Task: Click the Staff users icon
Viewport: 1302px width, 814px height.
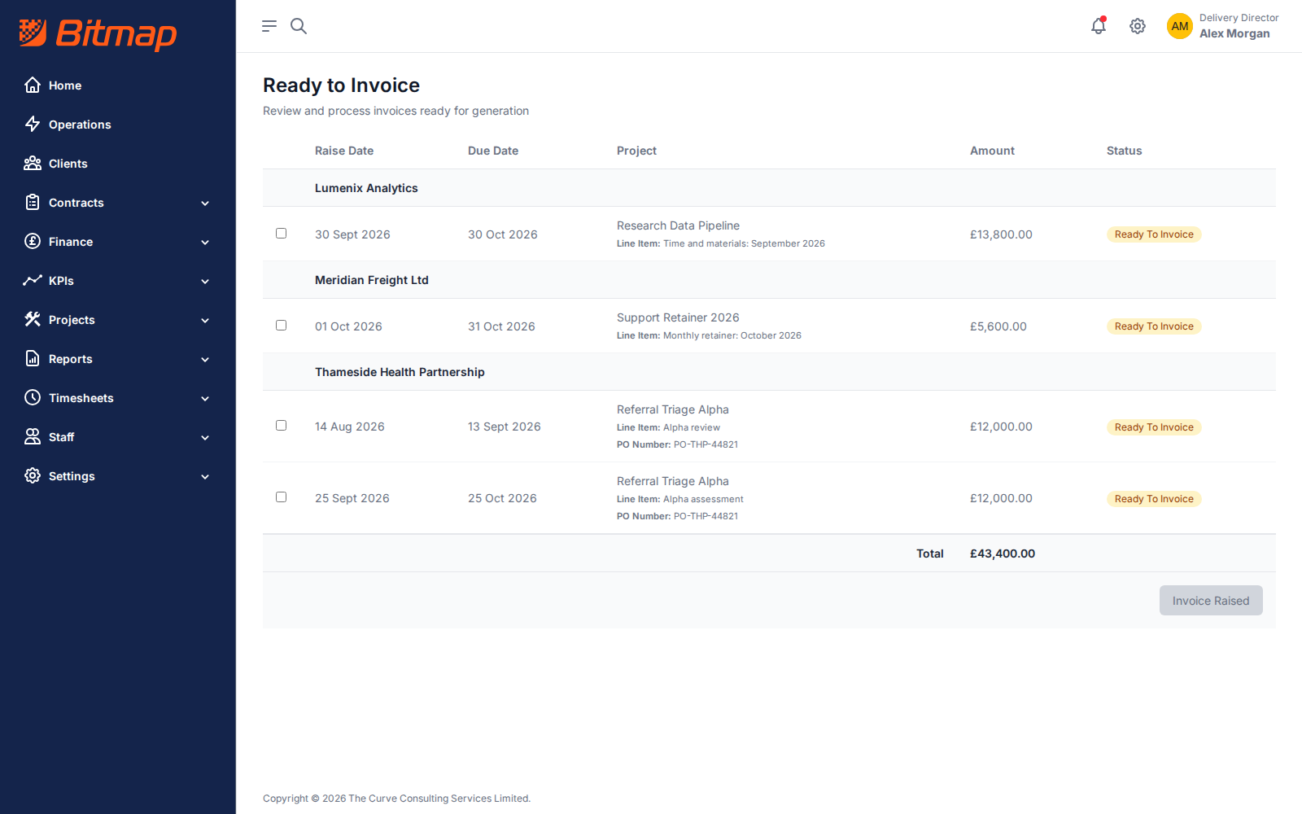Action: (33, 436)
